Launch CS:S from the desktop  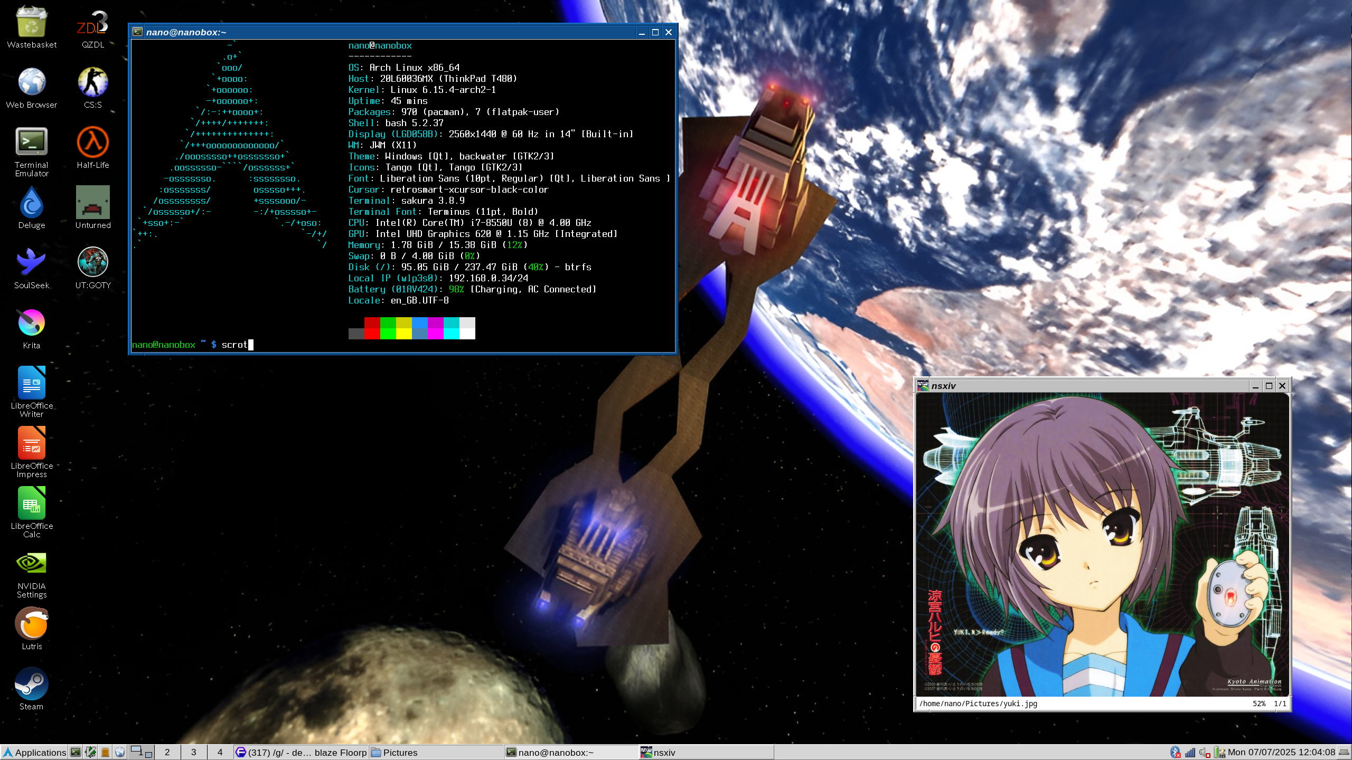point(93,88)
